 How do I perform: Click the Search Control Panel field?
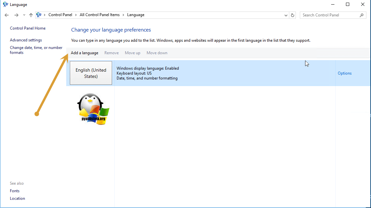(329, 15)
